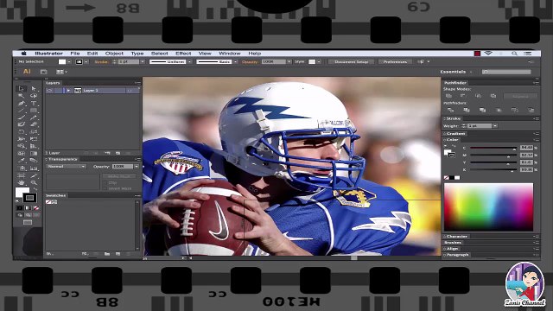Select the Direct Selection tool
The height and width of the screenshot is (311, 553).
point(34,88)
